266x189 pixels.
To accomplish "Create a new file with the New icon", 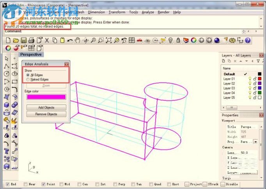I will click(x=8, y=40).
